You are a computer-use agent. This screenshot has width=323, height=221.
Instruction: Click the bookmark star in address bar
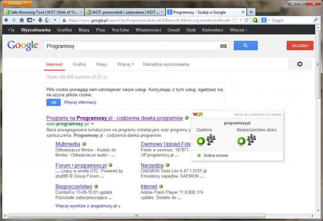click(235, 20)
